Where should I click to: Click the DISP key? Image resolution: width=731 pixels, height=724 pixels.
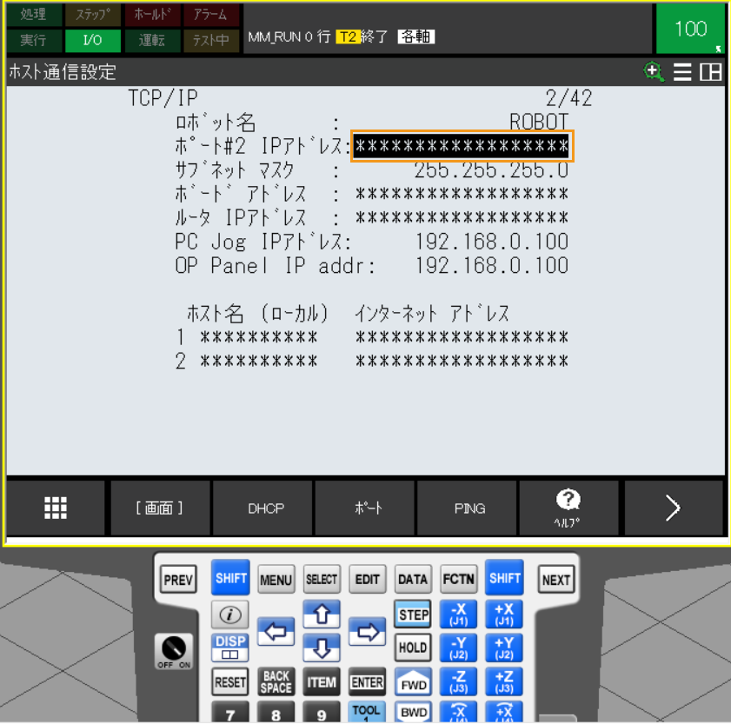pyautogui.click(x=230, y=648)
